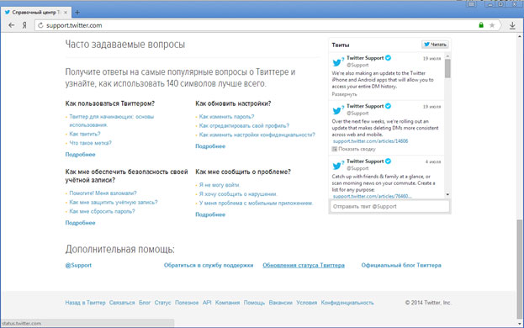The height and width of the screenshot is (328, 524).
Task: Go back using browser back arrow
Action: coord(12,25)
